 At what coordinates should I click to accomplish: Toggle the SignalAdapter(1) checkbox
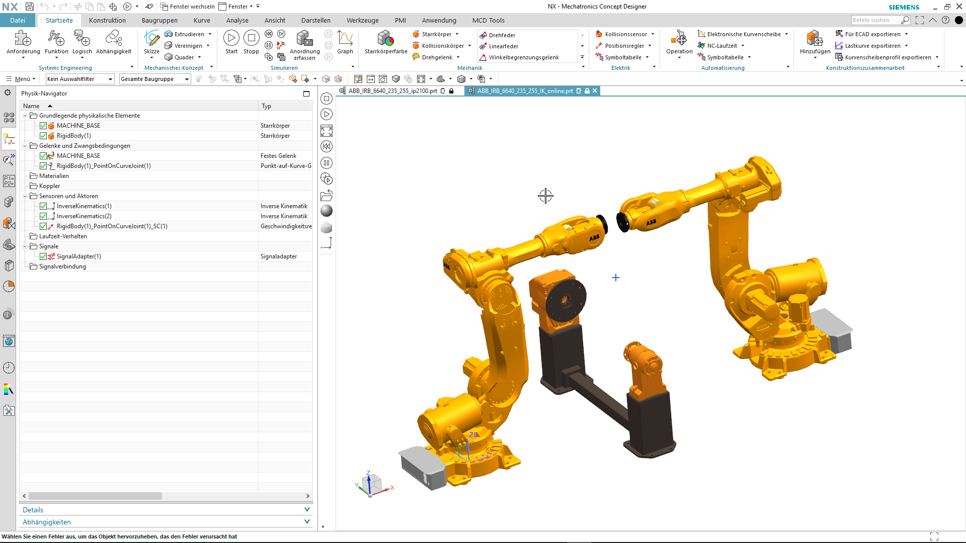pos(43,256)
